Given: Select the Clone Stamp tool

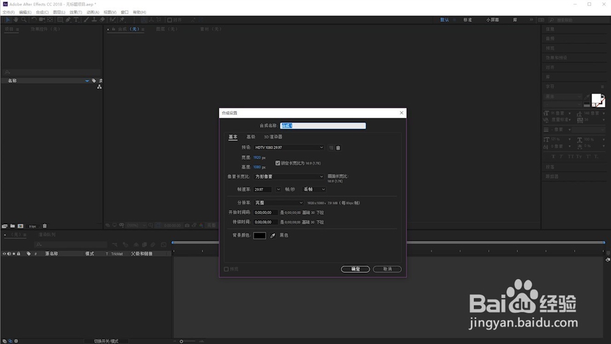Looking at the screenshot, I should [94, 20].
